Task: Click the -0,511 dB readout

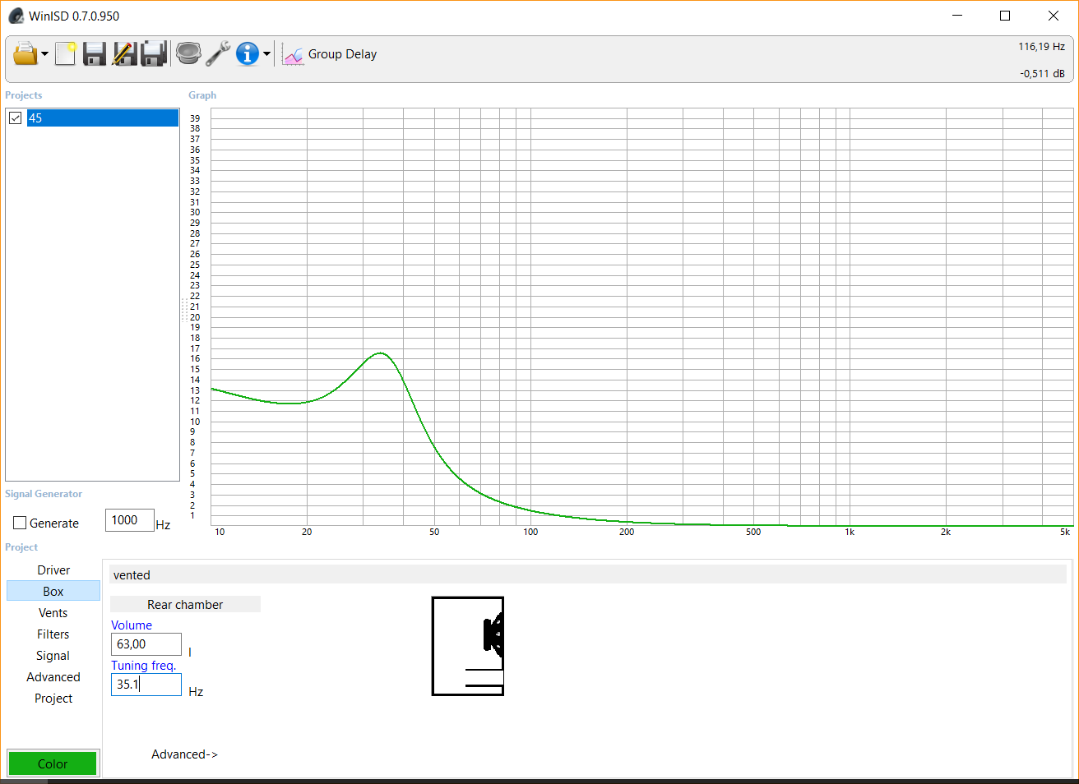Action: (1042, 74)
